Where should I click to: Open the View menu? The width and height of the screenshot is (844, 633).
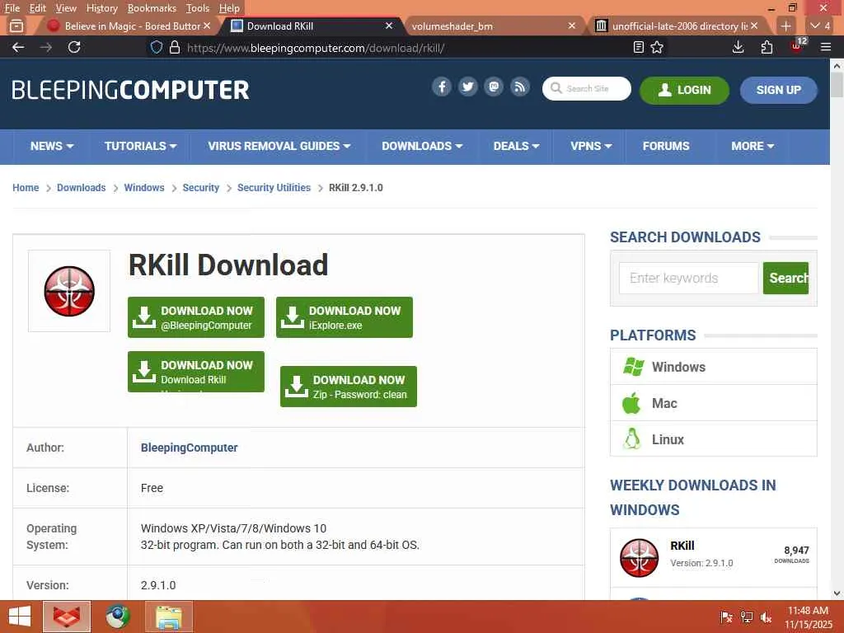[x=66, y=8]
